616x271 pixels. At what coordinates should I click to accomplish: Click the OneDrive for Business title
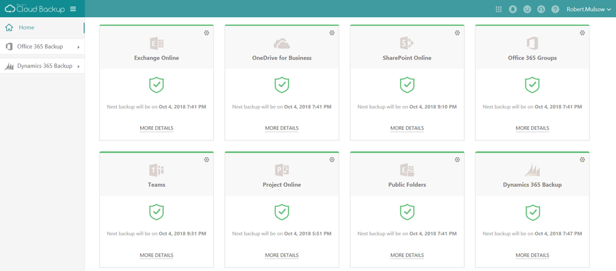pos(282,58)
